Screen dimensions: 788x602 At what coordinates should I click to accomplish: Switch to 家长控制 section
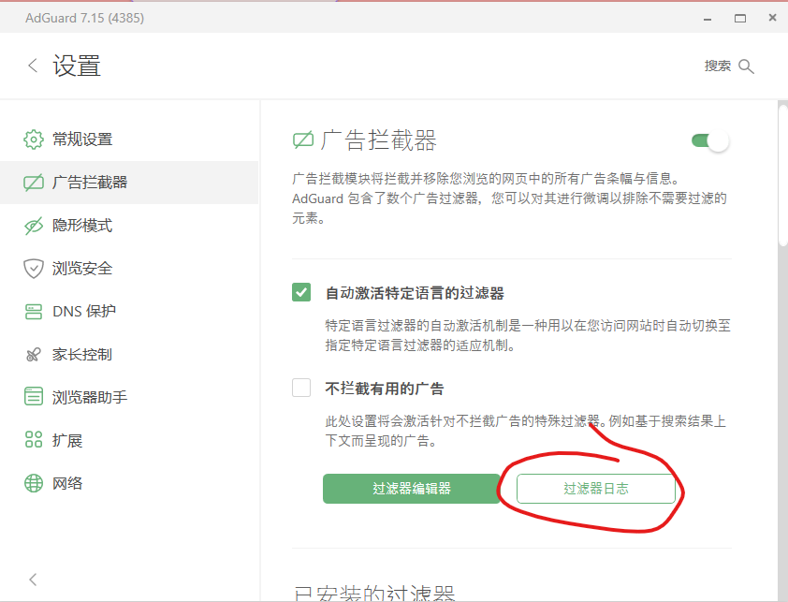[129, 355]
